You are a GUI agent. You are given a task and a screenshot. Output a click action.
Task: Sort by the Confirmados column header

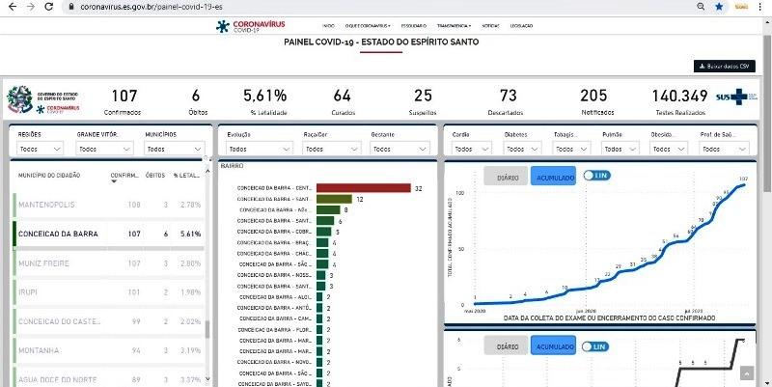click(124, 176)
